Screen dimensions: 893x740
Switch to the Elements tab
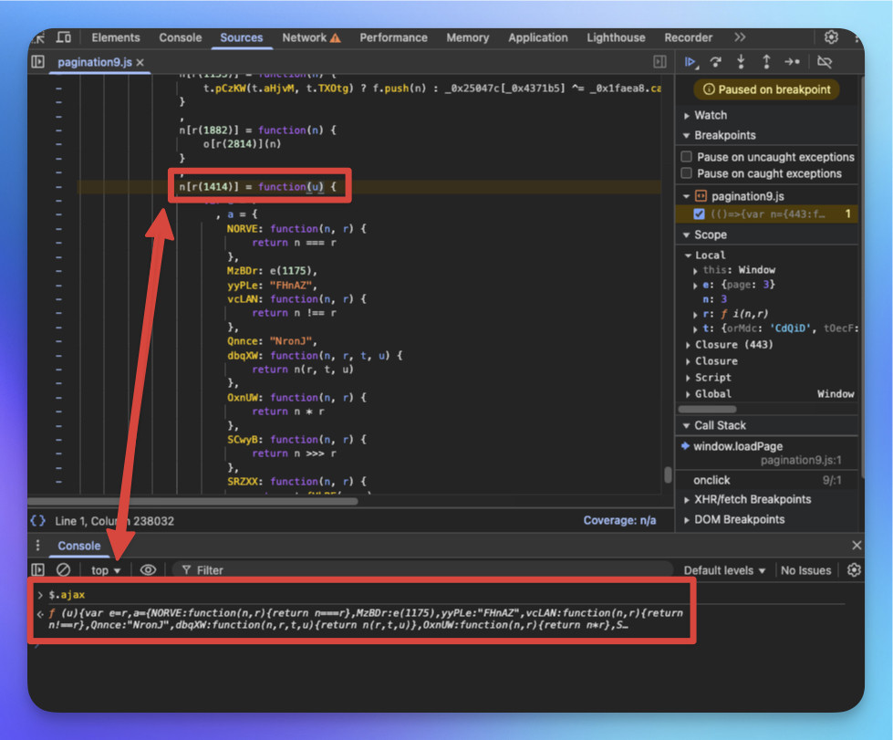(x=116, y=37)
